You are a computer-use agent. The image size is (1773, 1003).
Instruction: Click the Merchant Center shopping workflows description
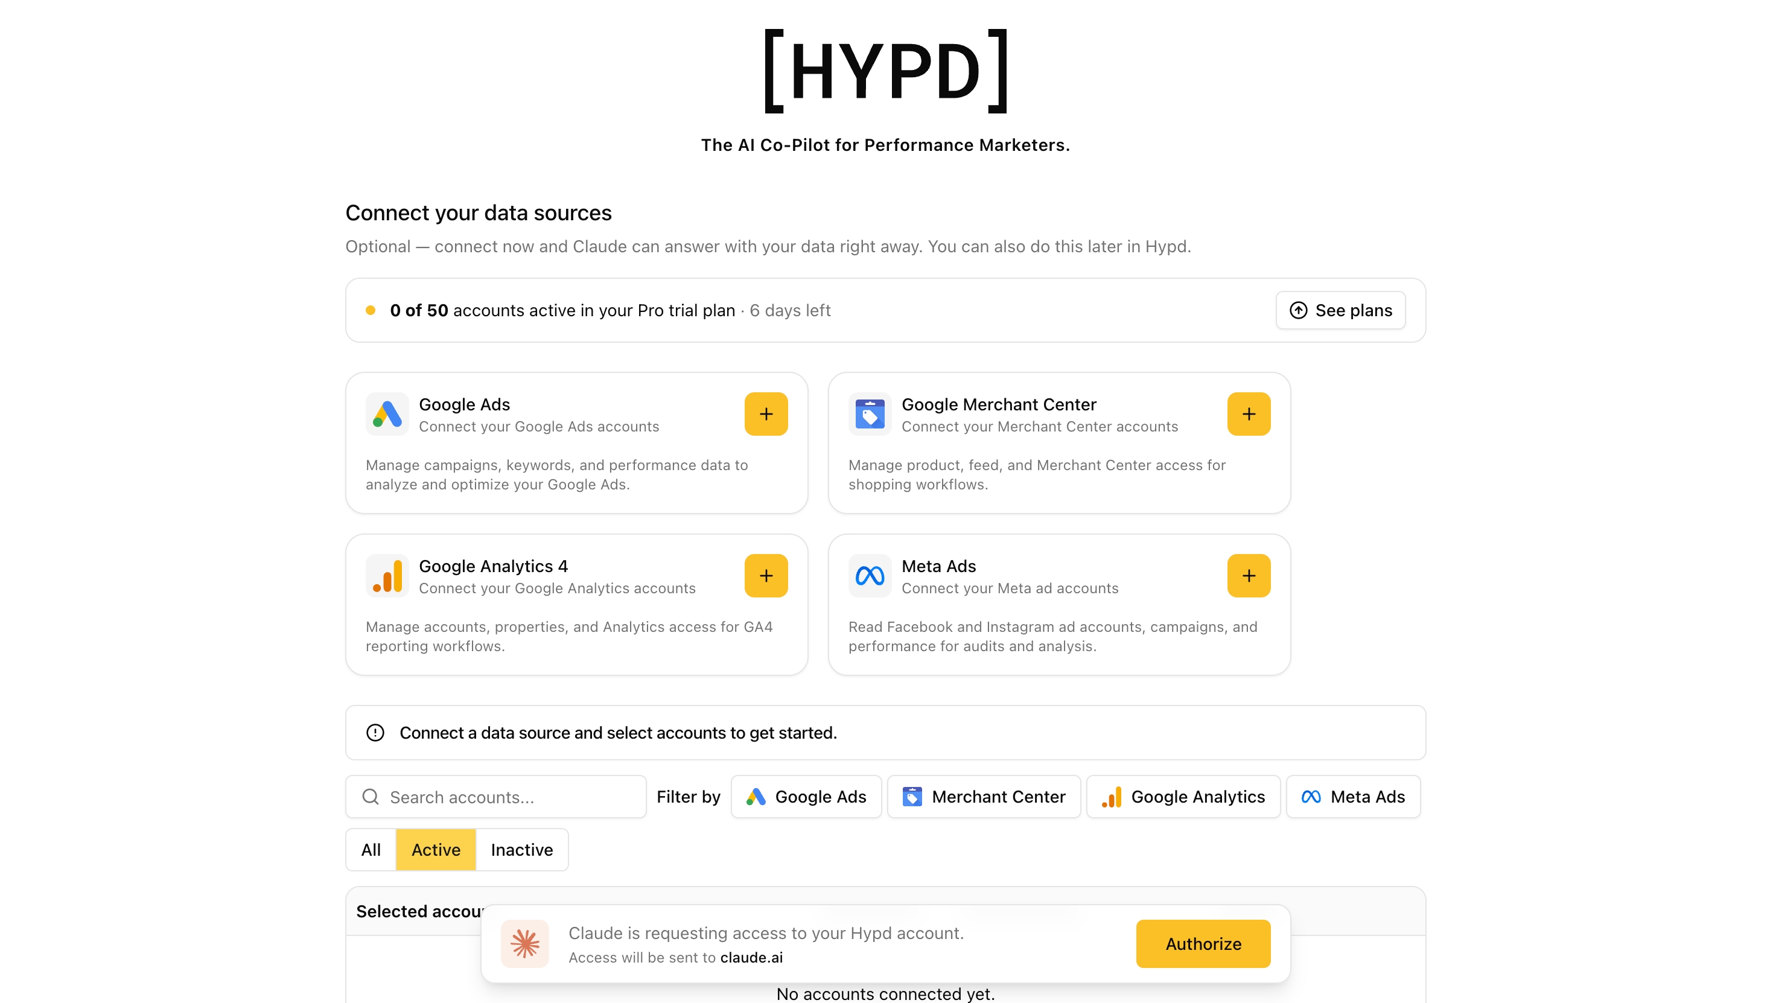click(1037, 474)
